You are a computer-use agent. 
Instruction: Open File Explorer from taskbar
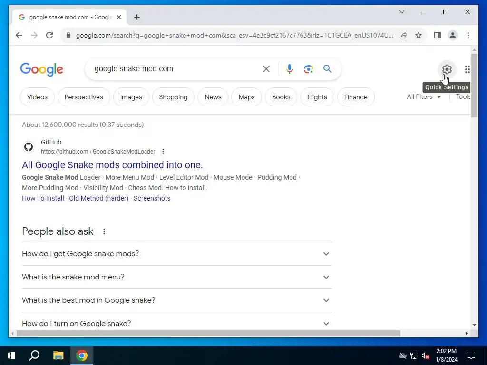[x=58, y=355]
